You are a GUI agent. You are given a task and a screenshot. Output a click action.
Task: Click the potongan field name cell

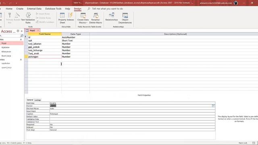45,56
